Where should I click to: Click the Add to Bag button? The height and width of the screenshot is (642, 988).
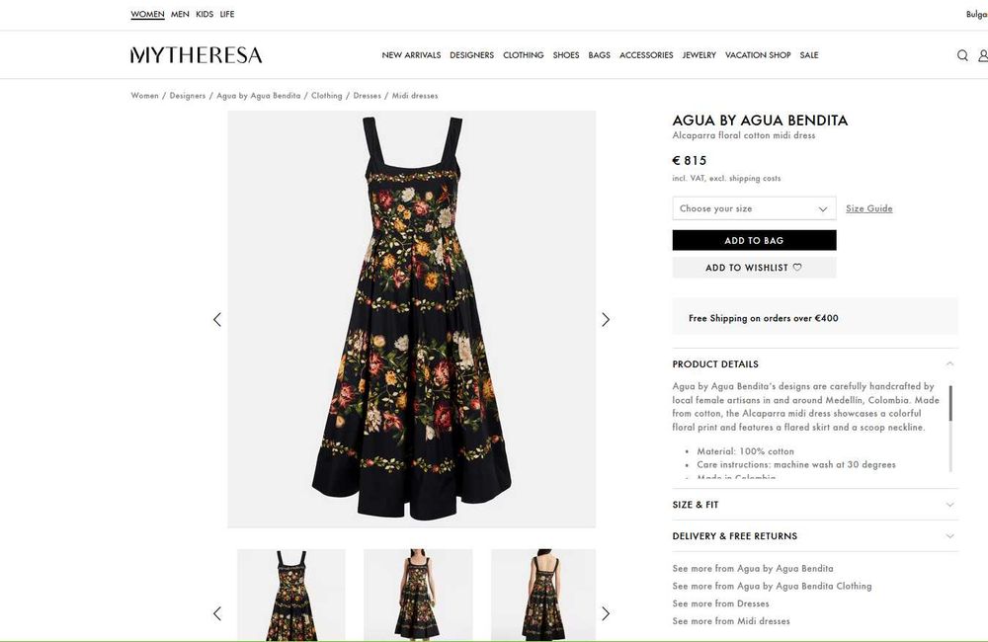[754, 241]
